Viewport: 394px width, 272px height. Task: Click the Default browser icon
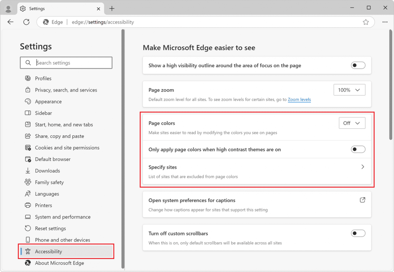tap(28, 159)
